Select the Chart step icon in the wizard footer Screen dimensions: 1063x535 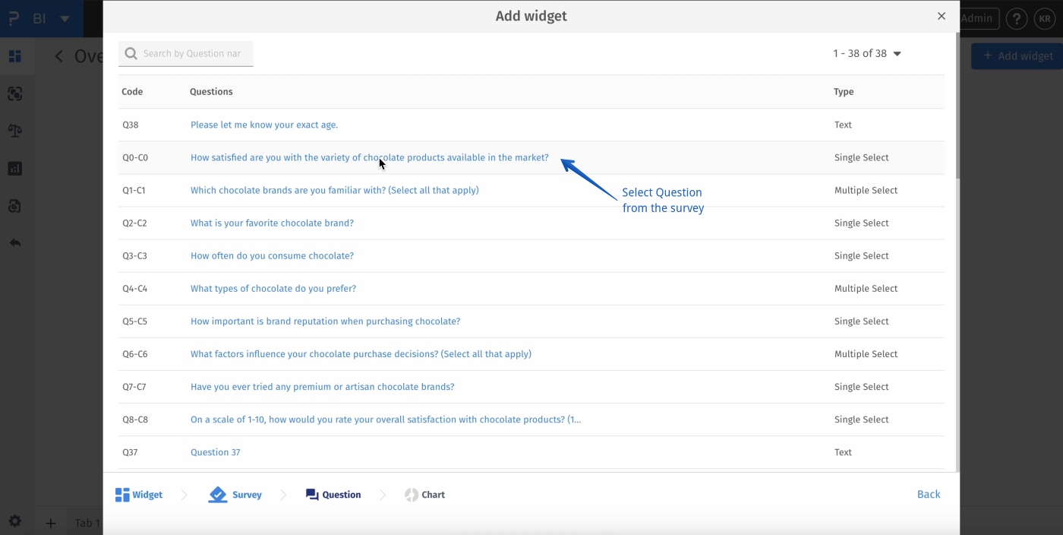[x=425, y=494]
